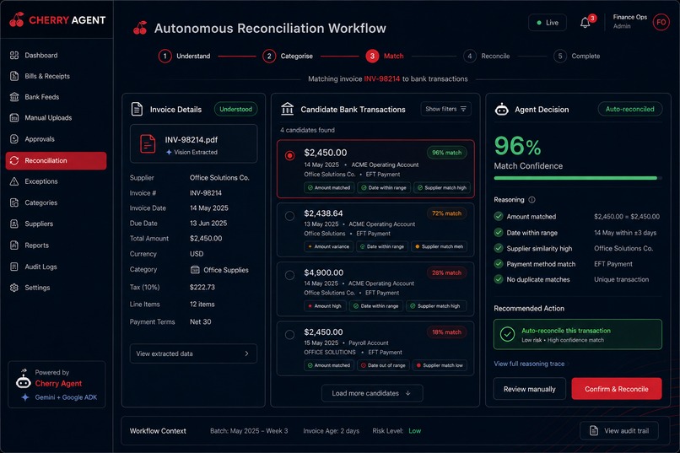Screen dimensions: 680x453
Task: Click Confirm & Reconcile button
Action: click(x=617, y=389)
